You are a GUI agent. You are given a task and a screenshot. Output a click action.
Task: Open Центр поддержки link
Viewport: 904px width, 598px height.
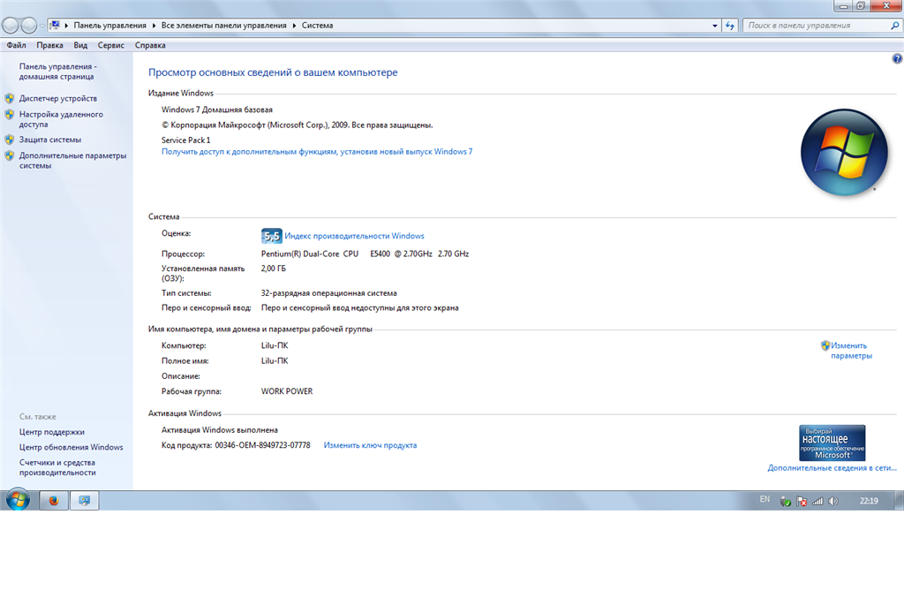click(52, 432)
